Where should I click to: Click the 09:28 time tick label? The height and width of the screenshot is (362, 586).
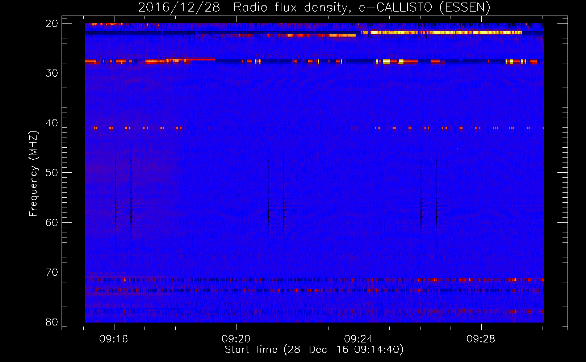481,339
